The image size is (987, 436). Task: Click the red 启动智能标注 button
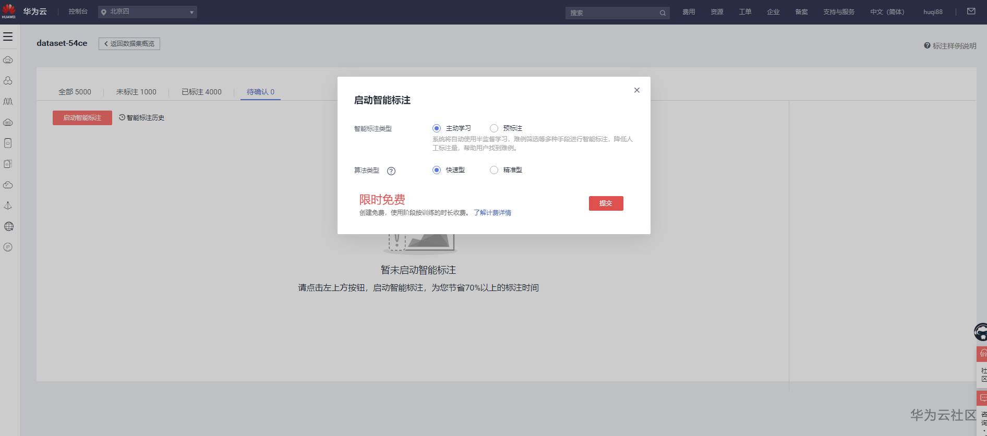click(x=82, y=118)
